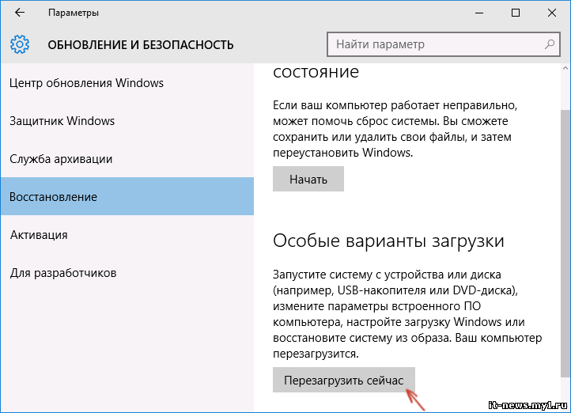Click scrollbar track above the thumb
571x413 pixels.
click(565, 91)
